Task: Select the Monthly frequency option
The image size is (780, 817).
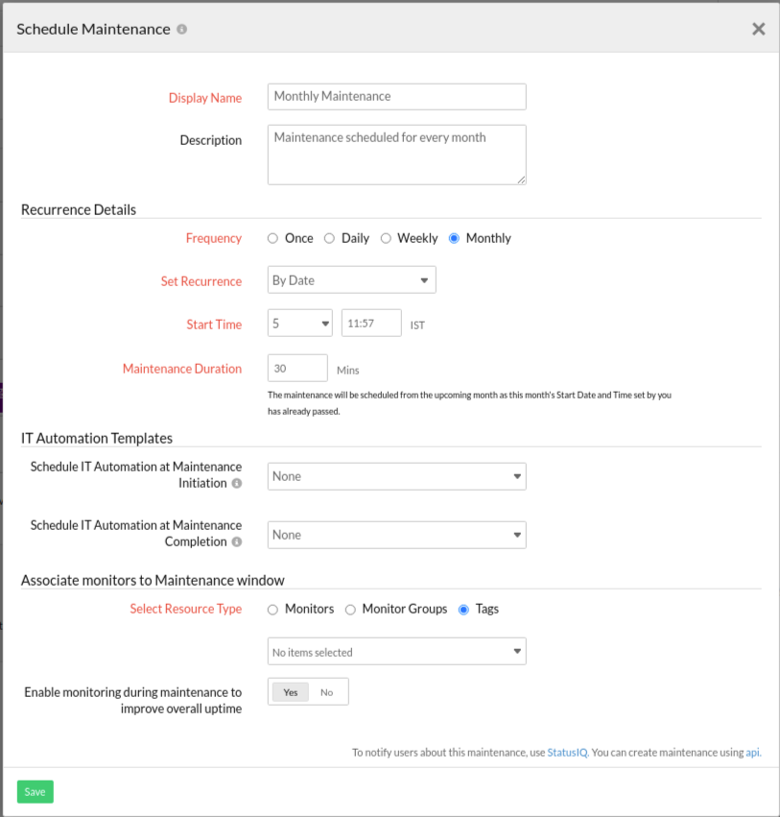Action: pos(455,238)
